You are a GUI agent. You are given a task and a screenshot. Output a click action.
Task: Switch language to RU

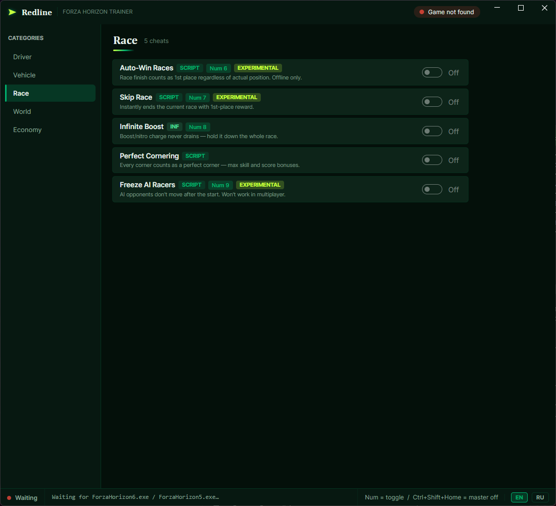540,497
